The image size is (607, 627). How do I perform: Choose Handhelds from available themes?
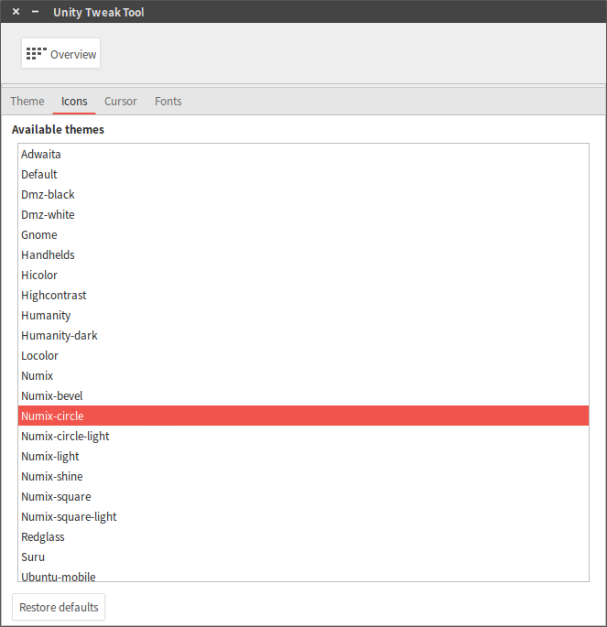tap(304, 254)
